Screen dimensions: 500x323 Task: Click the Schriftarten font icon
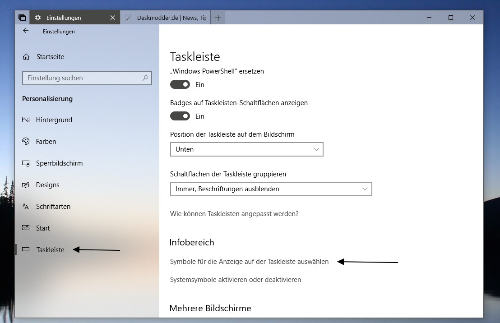pyautogui.click(x=26, y=207)
